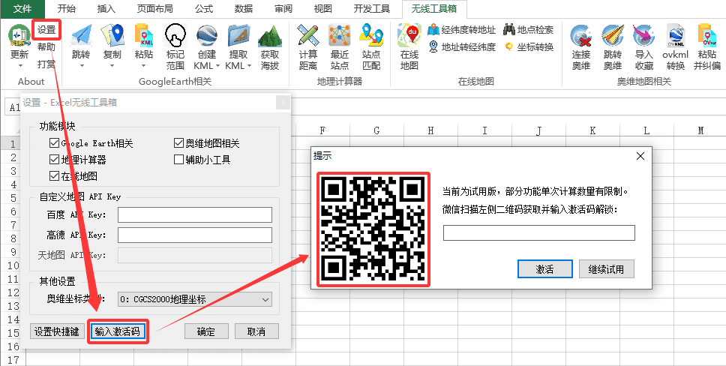Expand the 更新 dropdown arrow
The image size is (726, 366).
(x=20, y=65)
